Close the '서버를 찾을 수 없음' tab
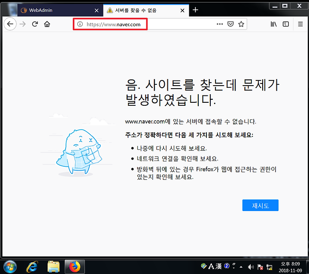The image size is (309, 274). click(x=182, y=10)
